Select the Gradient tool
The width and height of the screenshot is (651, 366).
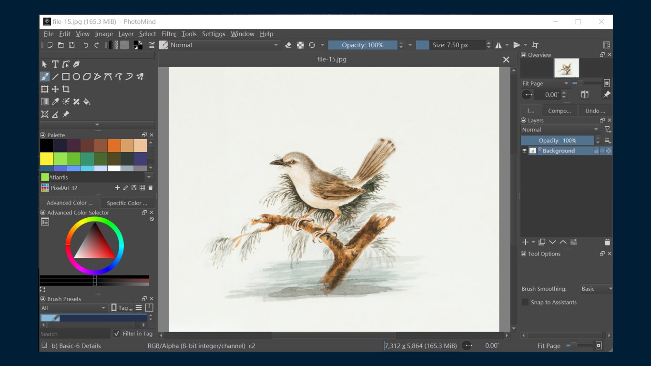coord(44,101)
